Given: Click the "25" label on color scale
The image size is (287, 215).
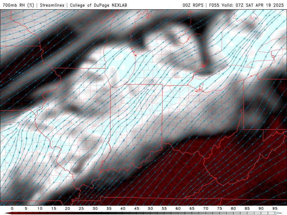Looking at the screenshot, I should 81,209.
